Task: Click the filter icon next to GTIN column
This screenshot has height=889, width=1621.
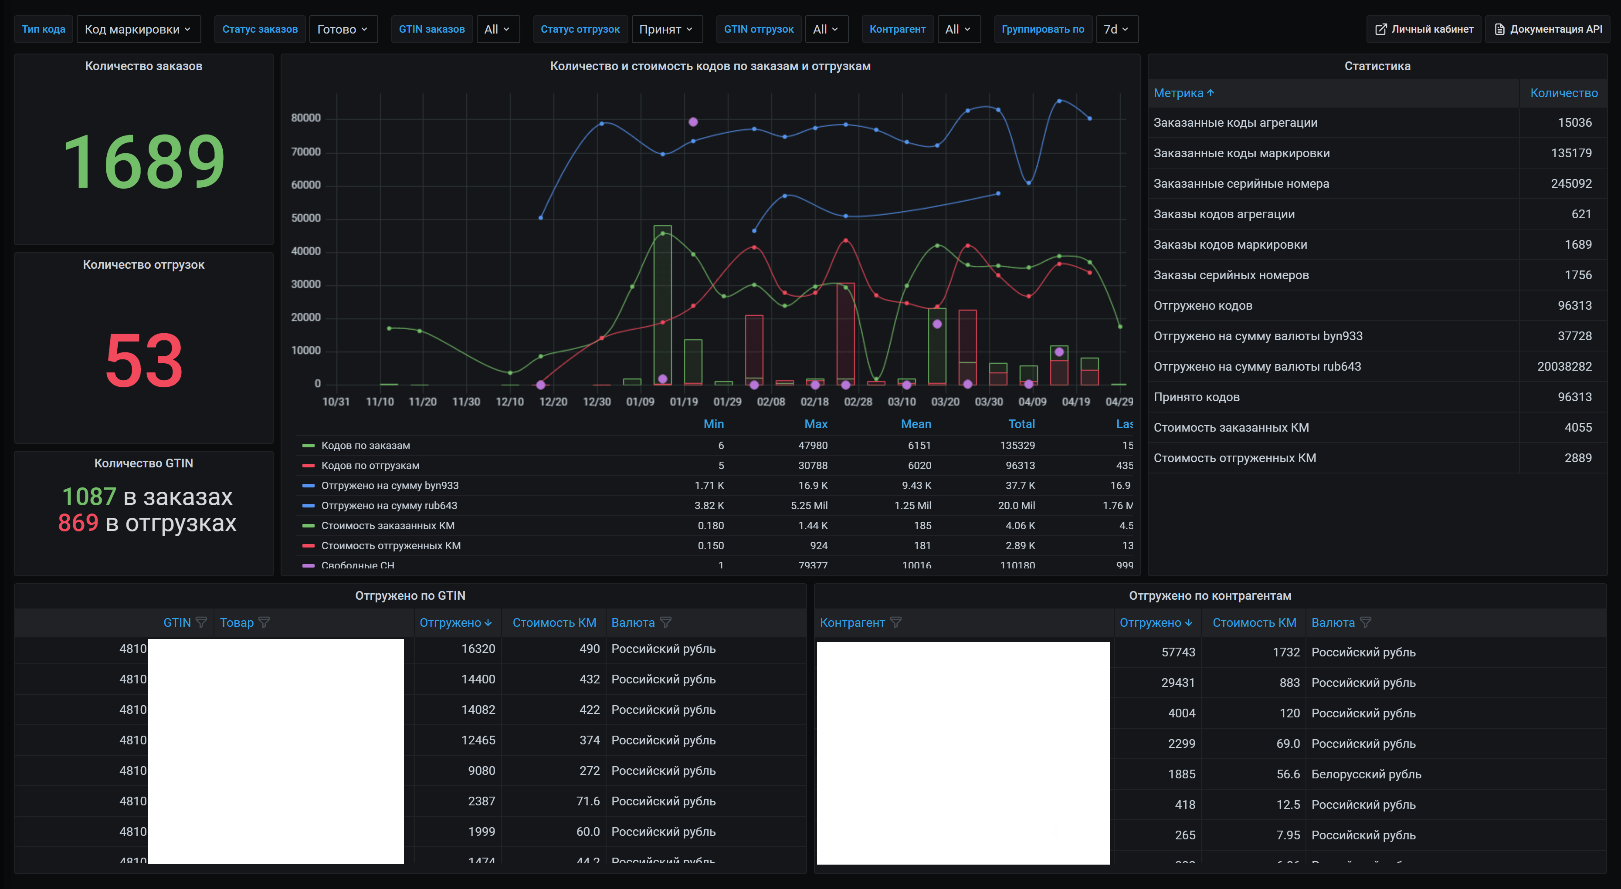Action: [201, 622]
